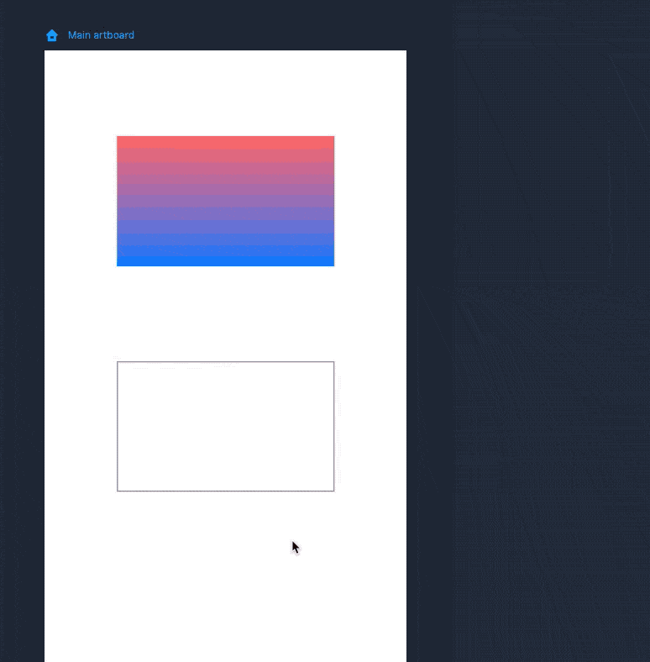Image resolution: width=650 pixels, height=662 pixels.
Task: Click white artboard space between the two rectangles
Action: pyautogui.click(x=225, y=313)
